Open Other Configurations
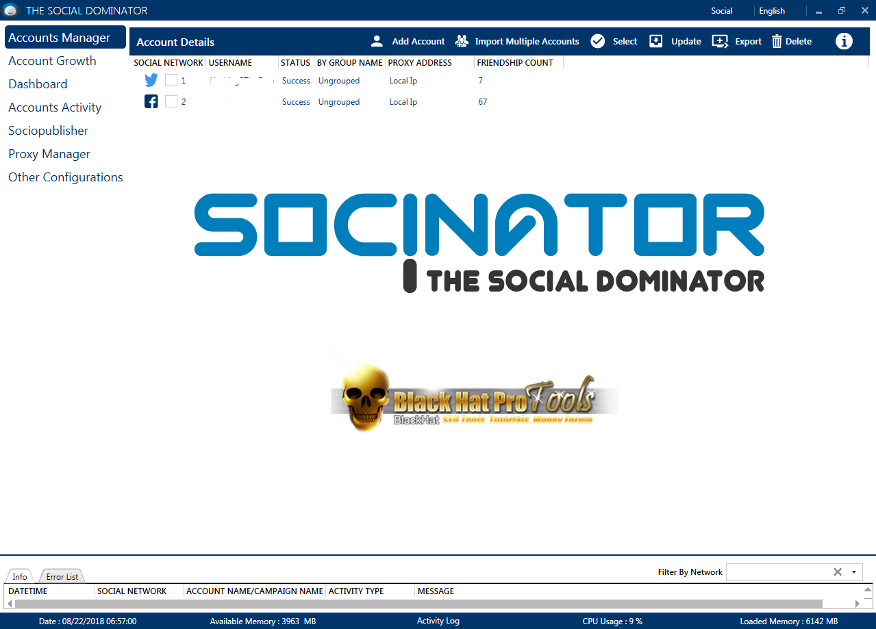This screenshot has height=629, width=876. click(x=66, y=177)
